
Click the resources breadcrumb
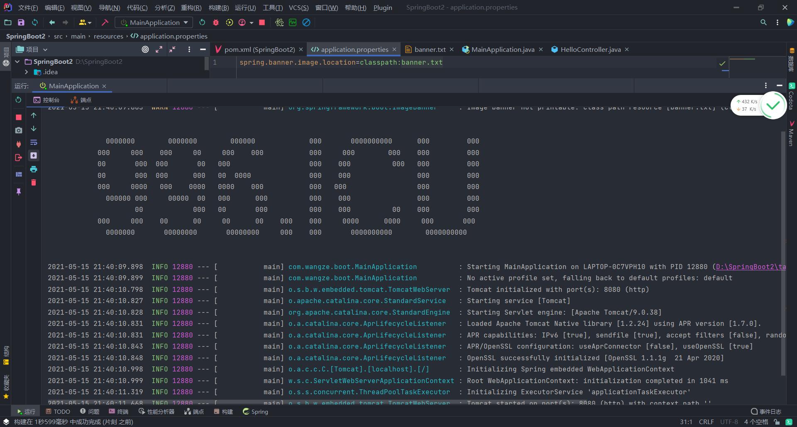(108, 36)
